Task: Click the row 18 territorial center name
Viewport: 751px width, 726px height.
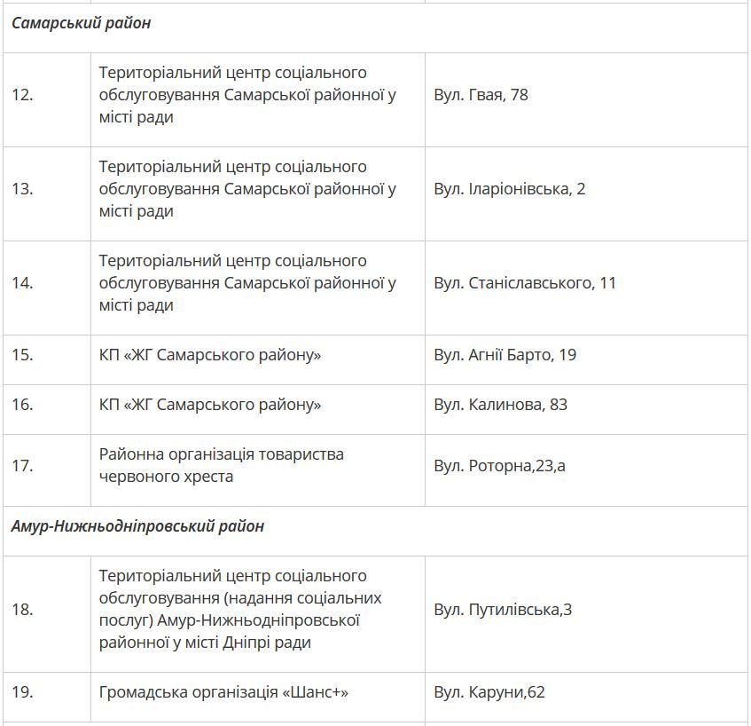Action: (x=240, y=610)
